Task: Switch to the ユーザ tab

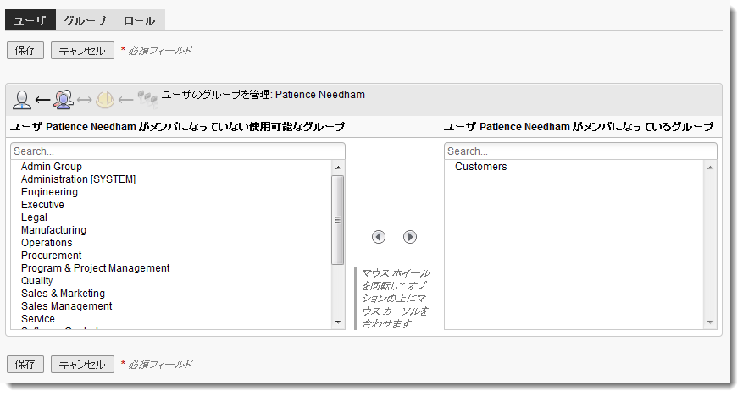Action: 30,20
